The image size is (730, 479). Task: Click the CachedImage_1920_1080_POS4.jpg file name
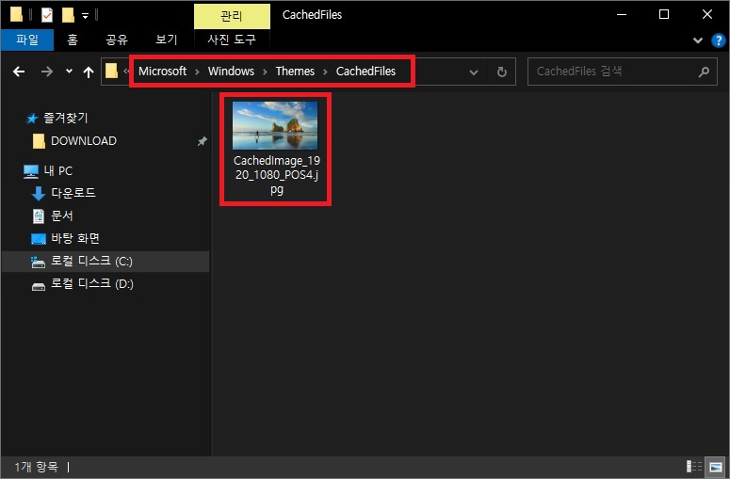(277, 175)
